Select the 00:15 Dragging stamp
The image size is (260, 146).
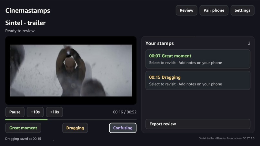(198, 80)
